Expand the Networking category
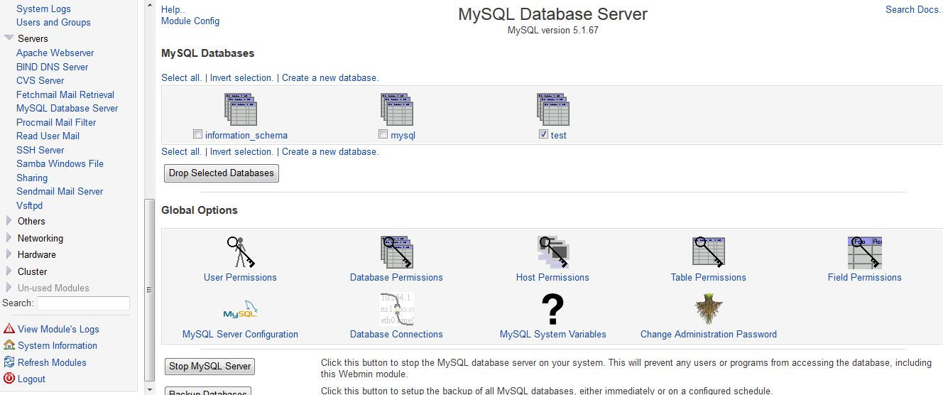The height and width of the screenshot is (395, 943). [x=9, y=238]
